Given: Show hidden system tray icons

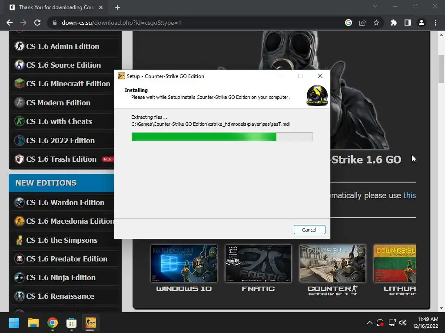Looking at the screenshot, I should (369, 323).
